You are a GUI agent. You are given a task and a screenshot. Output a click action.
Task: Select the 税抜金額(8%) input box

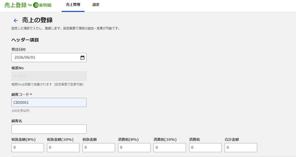[x=27, y=148]
